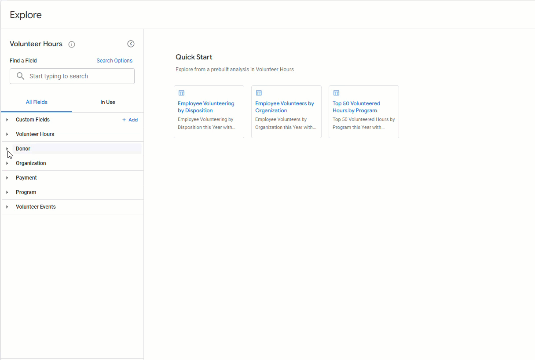Screen dimensions: 535x360
Task: Open Employee Volunteers by Organization title link
Action: [x=285, y=107]
